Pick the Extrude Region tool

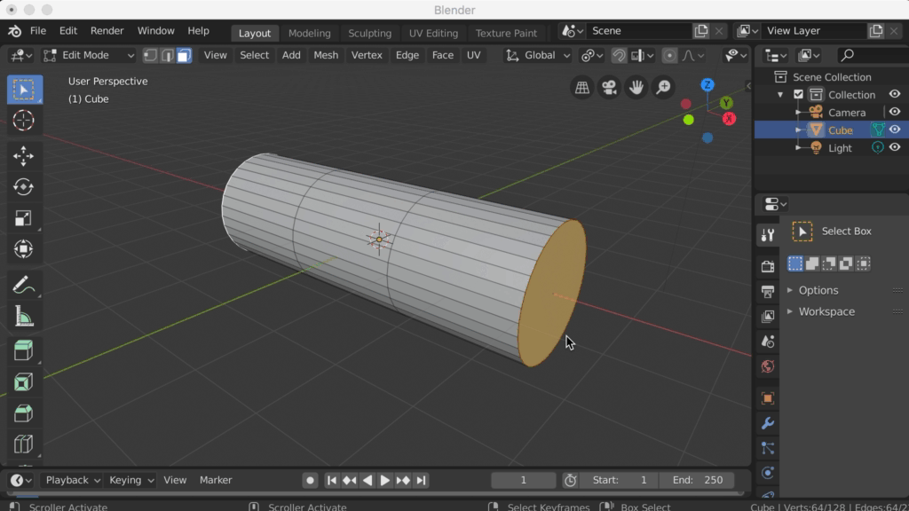pyautogui.click(x=23, y=351)
